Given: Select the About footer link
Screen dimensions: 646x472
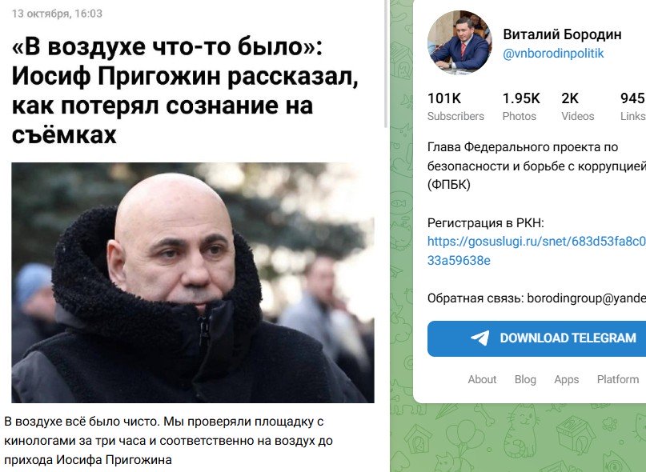Looking at the screenshot, I should coord(482,379).
